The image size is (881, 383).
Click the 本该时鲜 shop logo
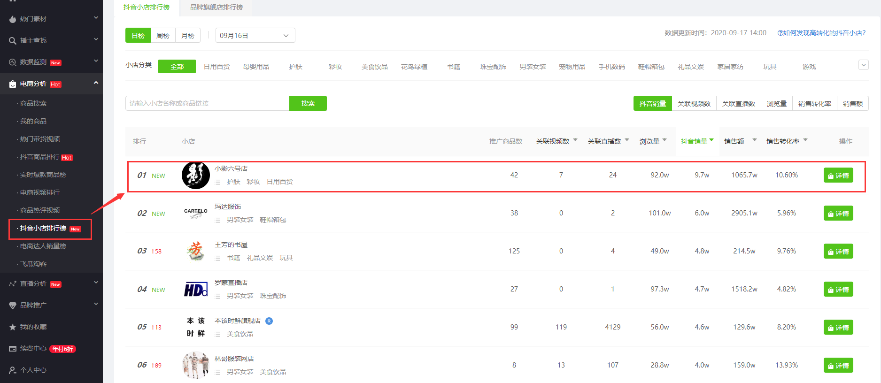click(x=196, y=327)
